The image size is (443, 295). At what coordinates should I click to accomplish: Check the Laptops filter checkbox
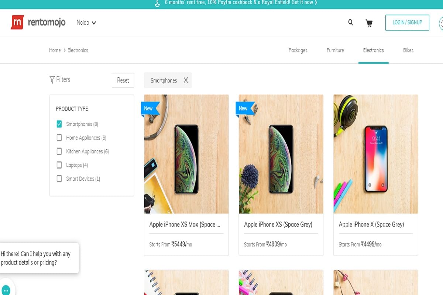click(x=59, y=165)
